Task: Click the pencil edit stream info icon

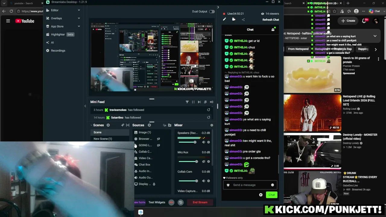Action: click(224, 19)
